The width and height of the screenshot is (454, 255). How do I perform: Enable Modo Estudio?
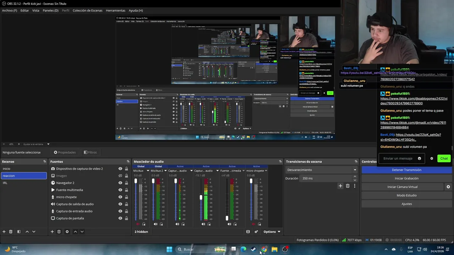coord(406,195)
